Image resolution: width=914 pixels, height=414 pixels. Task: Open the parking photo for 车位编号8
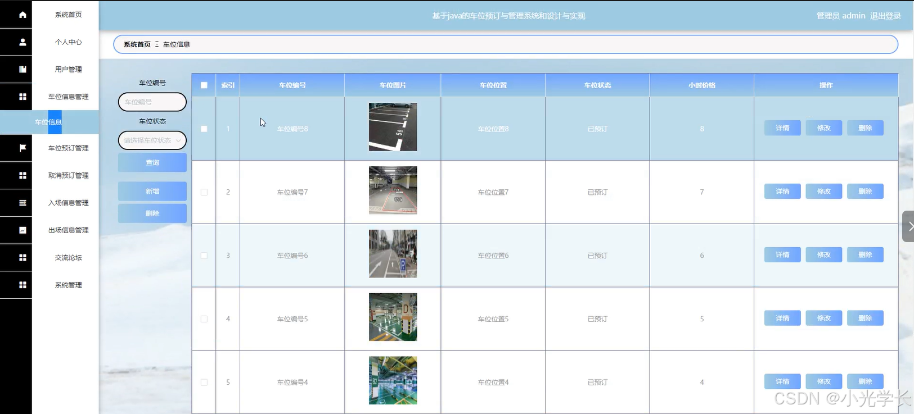393,127
